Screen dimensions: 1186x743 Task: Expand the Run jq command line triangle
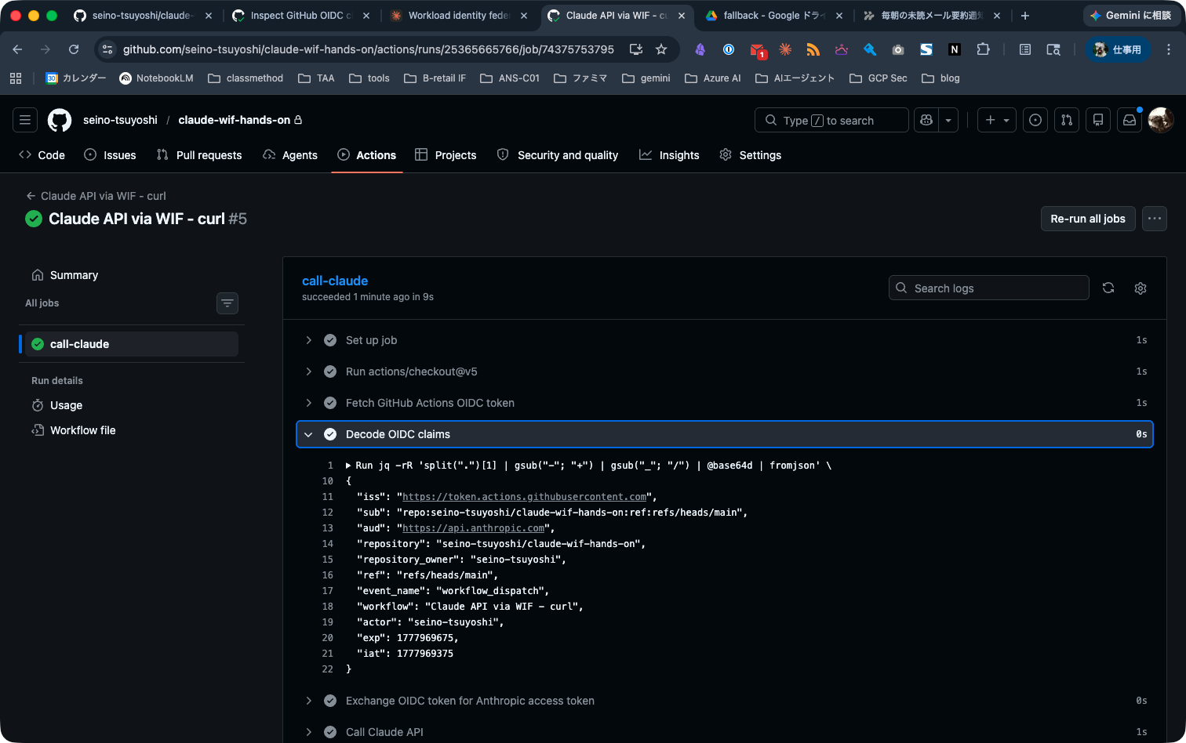348,466
